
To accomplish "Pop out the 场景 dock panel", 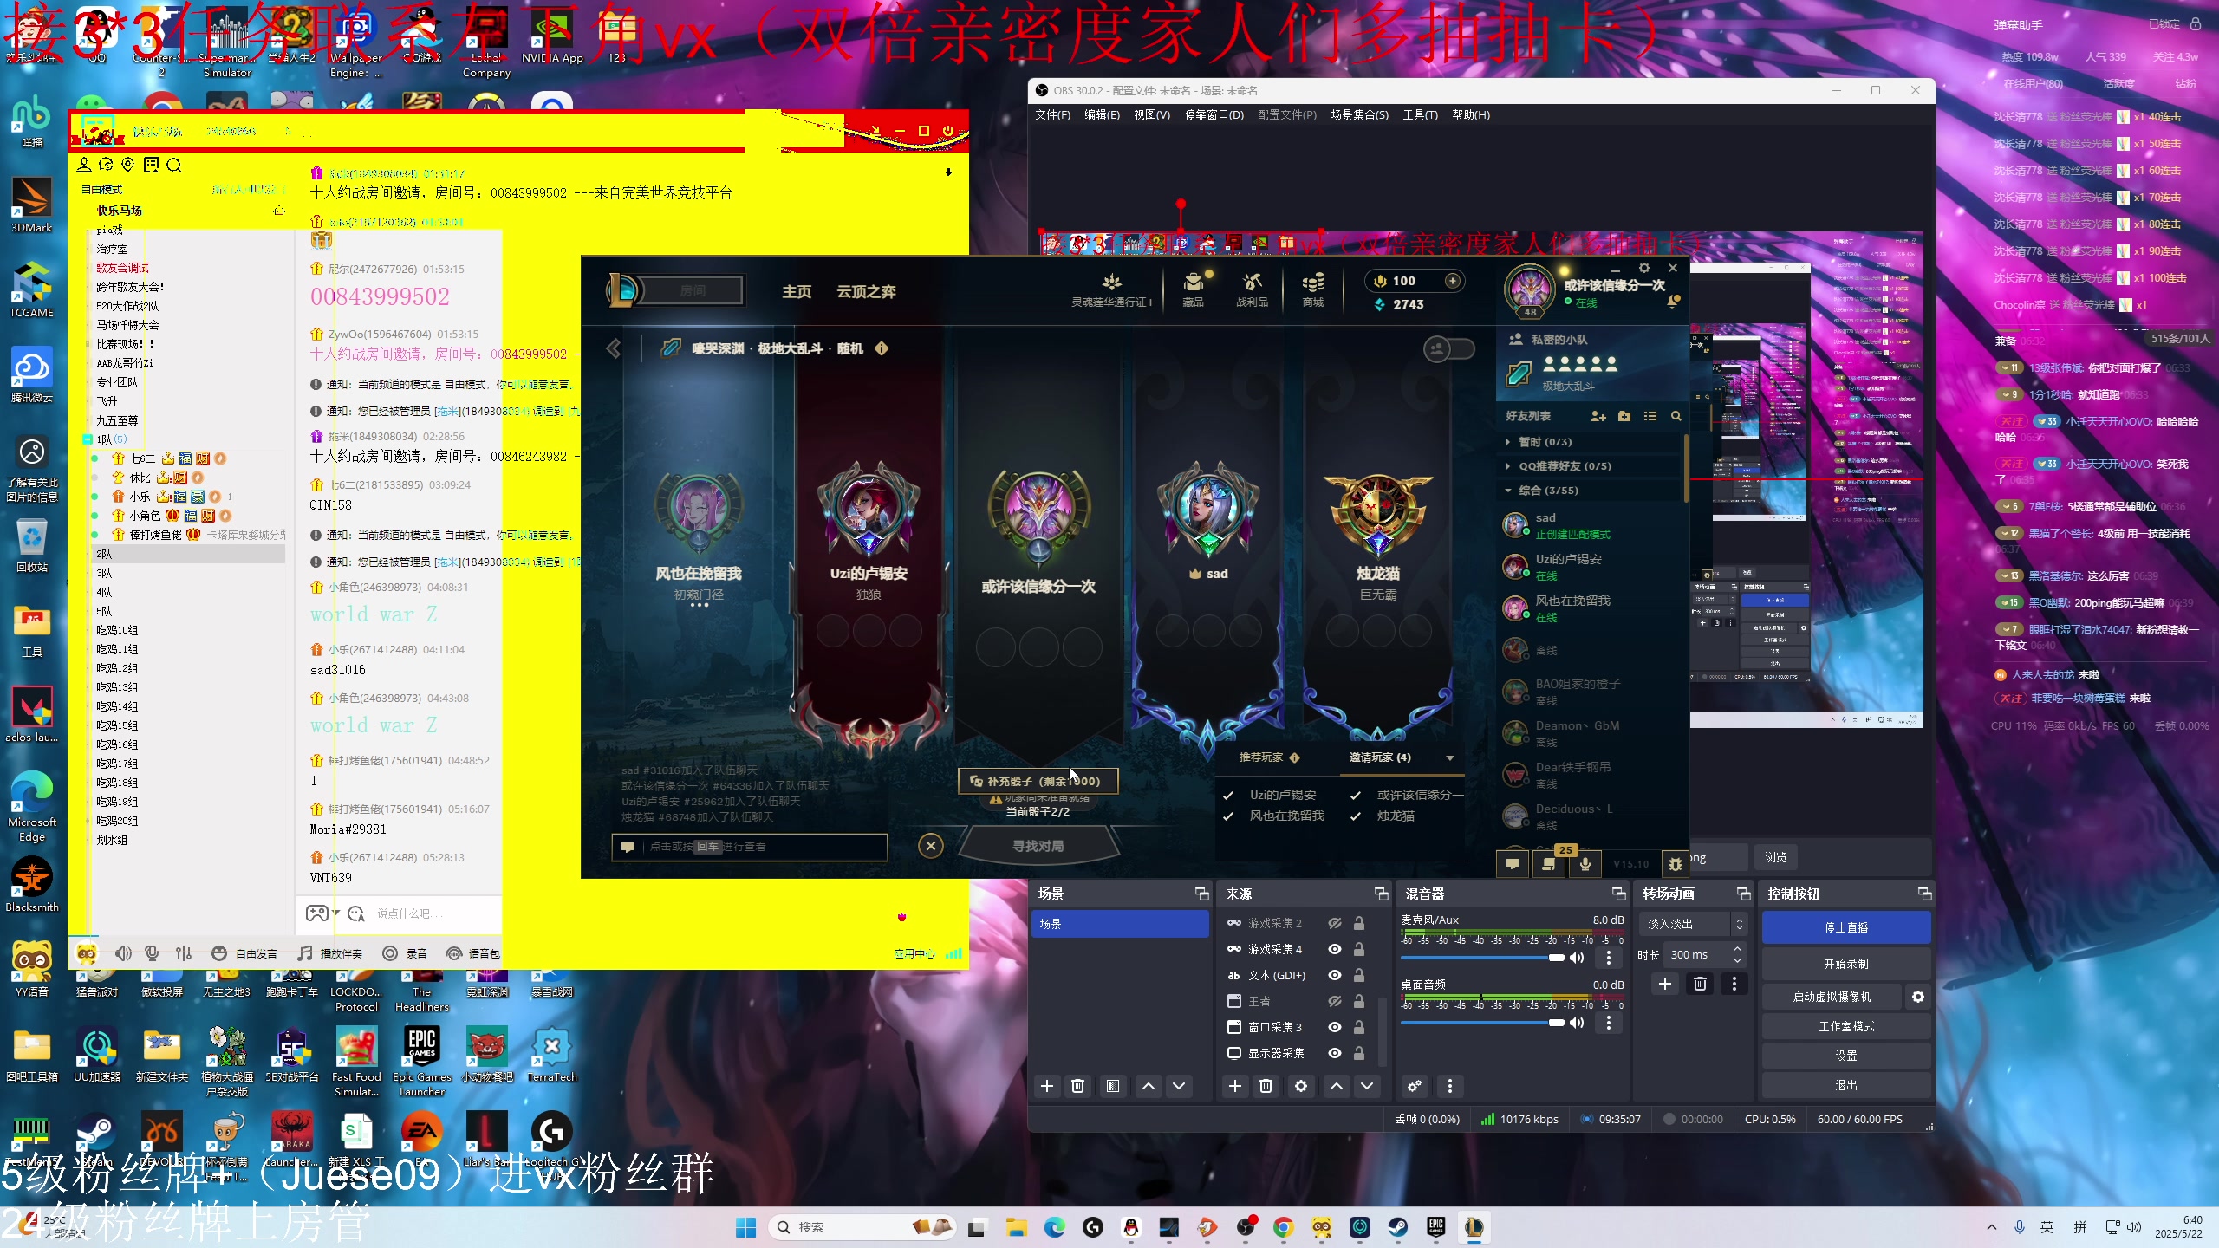I will pyautogui.click(x=1201, y=894).
